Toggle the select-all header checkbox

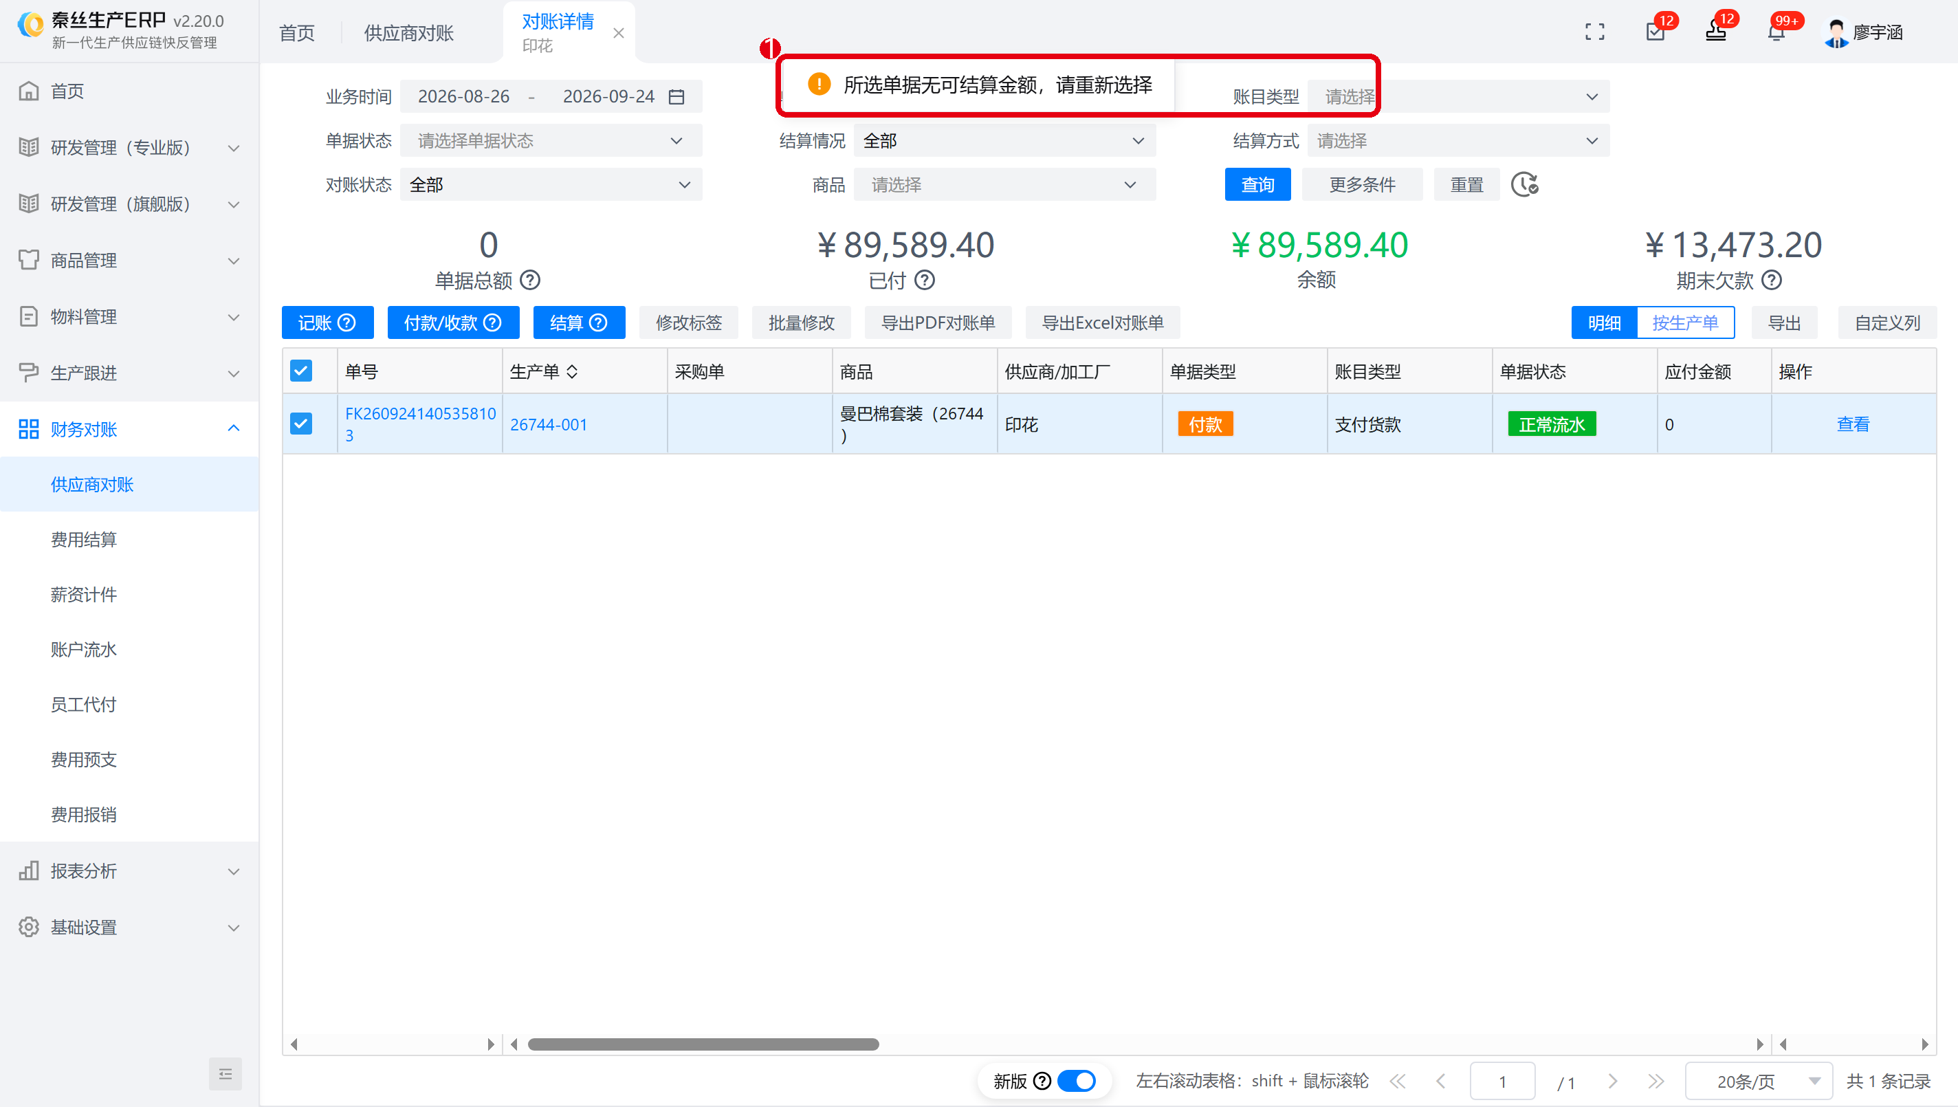(301, 371)
